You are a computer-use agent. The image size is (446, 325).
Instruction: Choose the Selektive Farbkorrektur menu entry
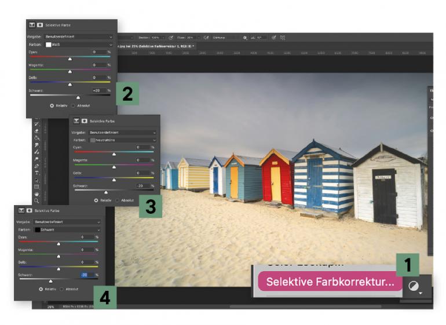tap(330, 282)
